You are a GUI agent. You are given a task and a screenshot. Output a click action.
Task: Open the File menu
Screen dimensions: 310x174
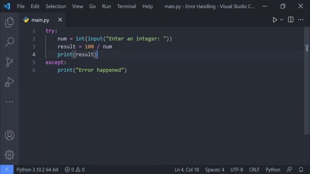[21, 6]
